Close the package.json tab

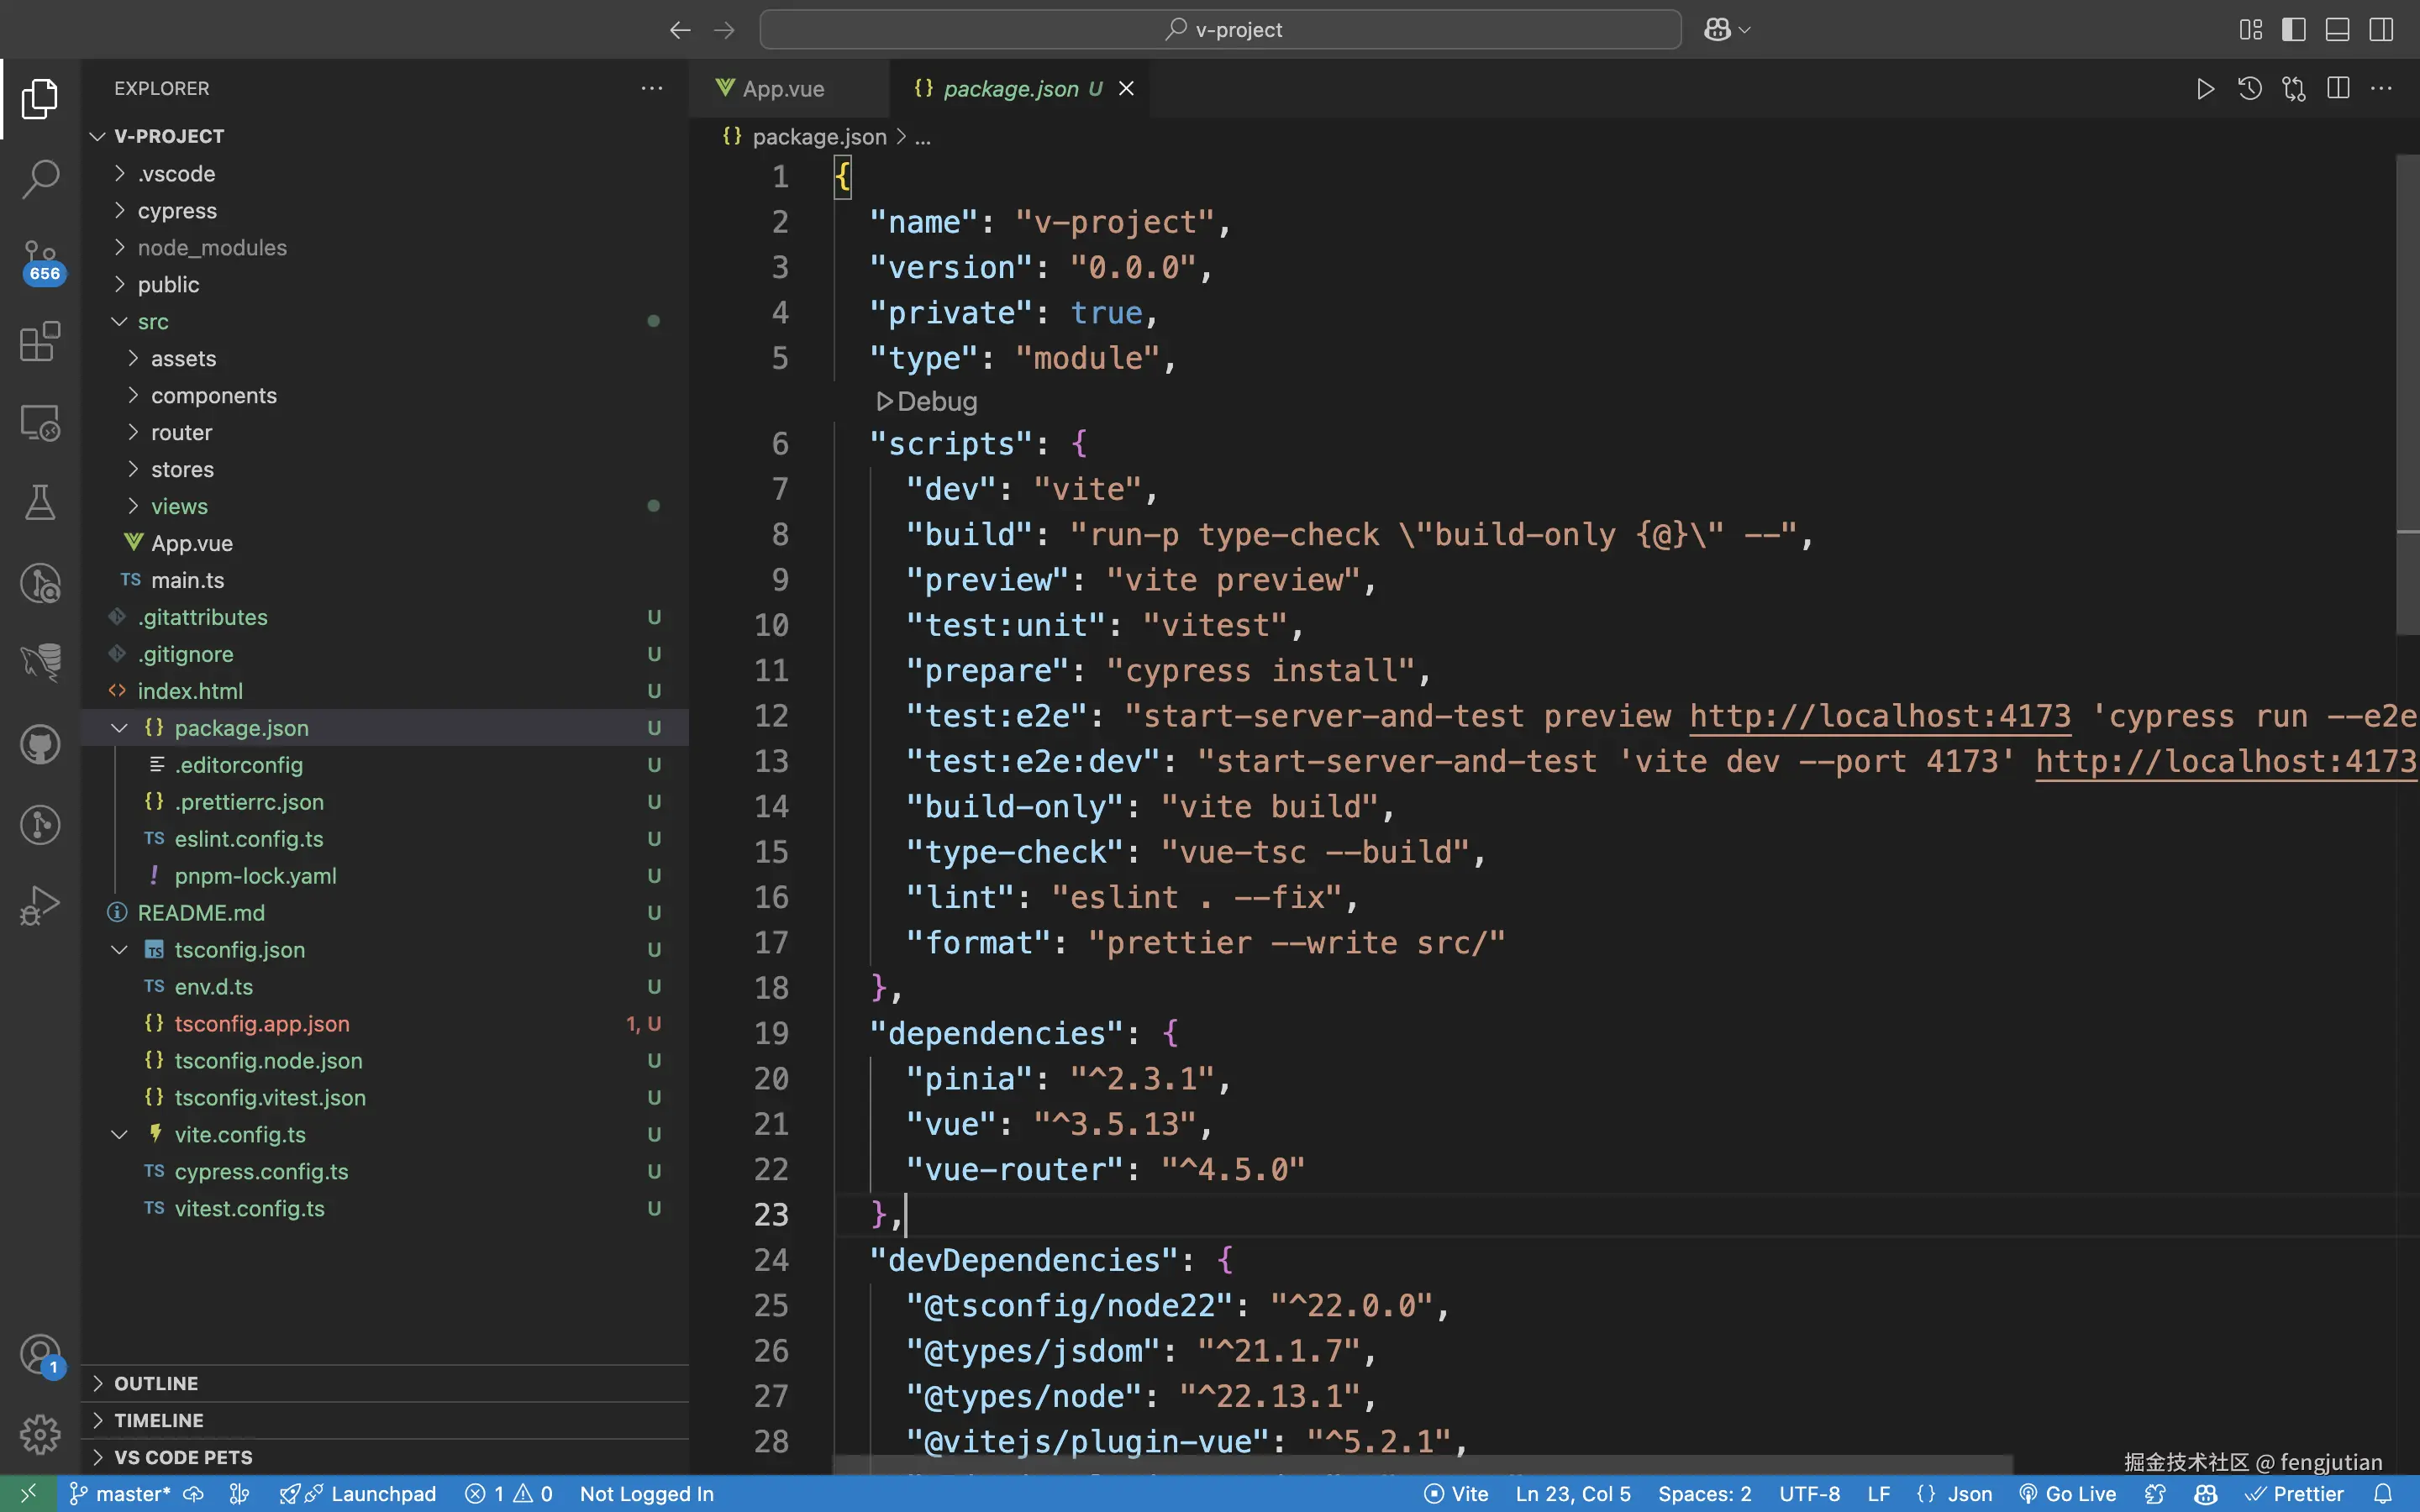(1127, 89)
